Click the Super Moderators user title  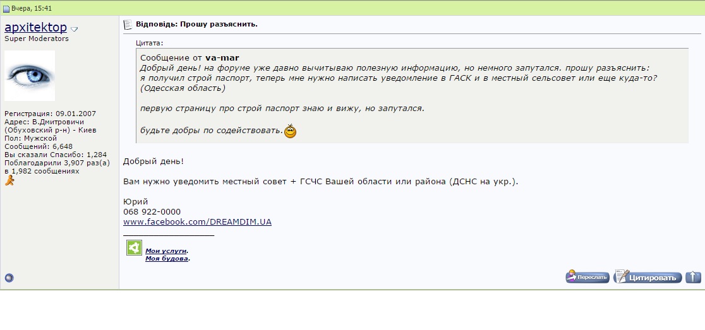coord(37,38)
